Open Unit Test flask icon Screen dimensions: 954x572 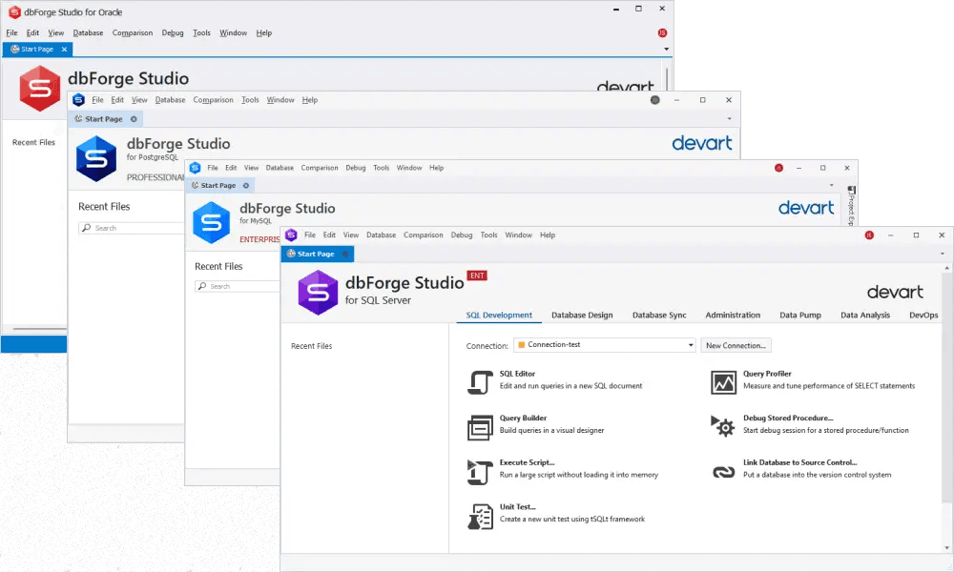point(480,517)
